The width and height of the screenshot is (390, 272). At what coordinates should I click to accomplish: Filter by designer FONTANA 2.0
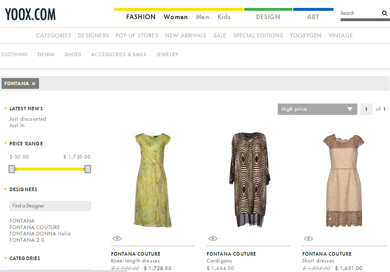(x=27, y=240)
